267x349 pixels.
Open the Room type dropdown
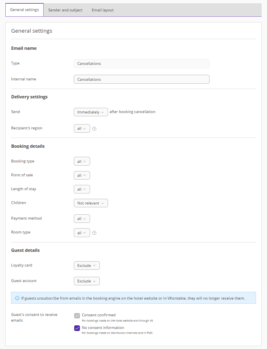pyautogui.click(x=82, y=233)
